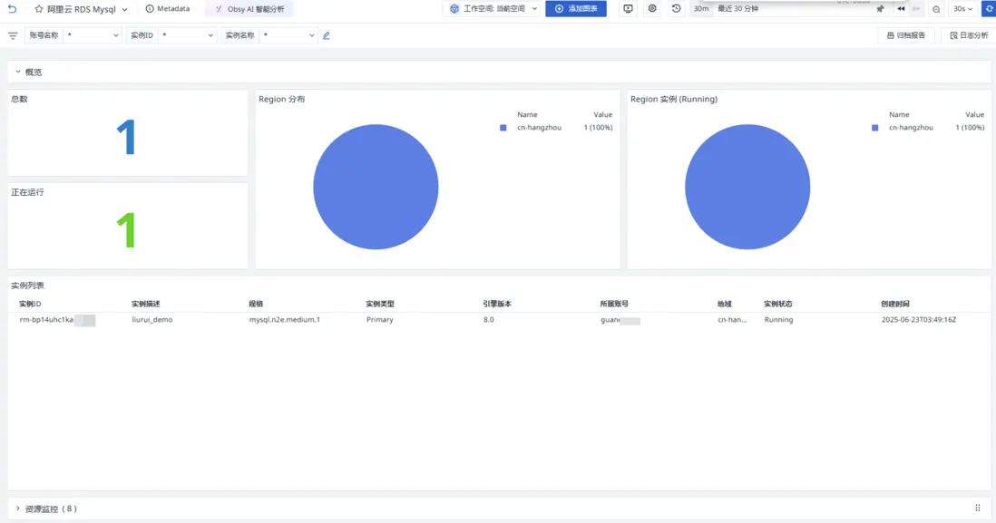996x523 pixels.
Task: Expand the 资源监控 section
Action: (x=18, y=508)
